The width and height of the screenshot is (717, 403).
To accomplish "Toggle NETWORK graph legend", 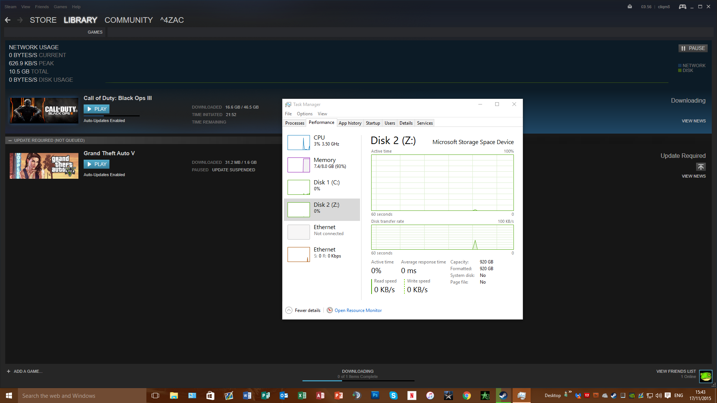I will click(x=692, y=65).
